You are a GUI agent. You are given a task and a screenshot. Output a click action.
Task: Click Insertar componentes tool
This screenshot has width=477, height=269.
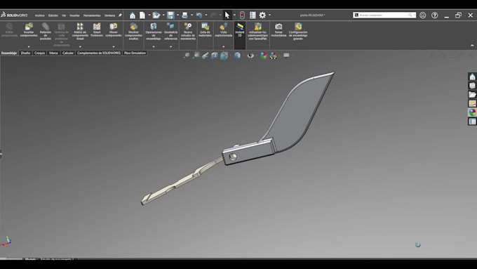point(29,30)
